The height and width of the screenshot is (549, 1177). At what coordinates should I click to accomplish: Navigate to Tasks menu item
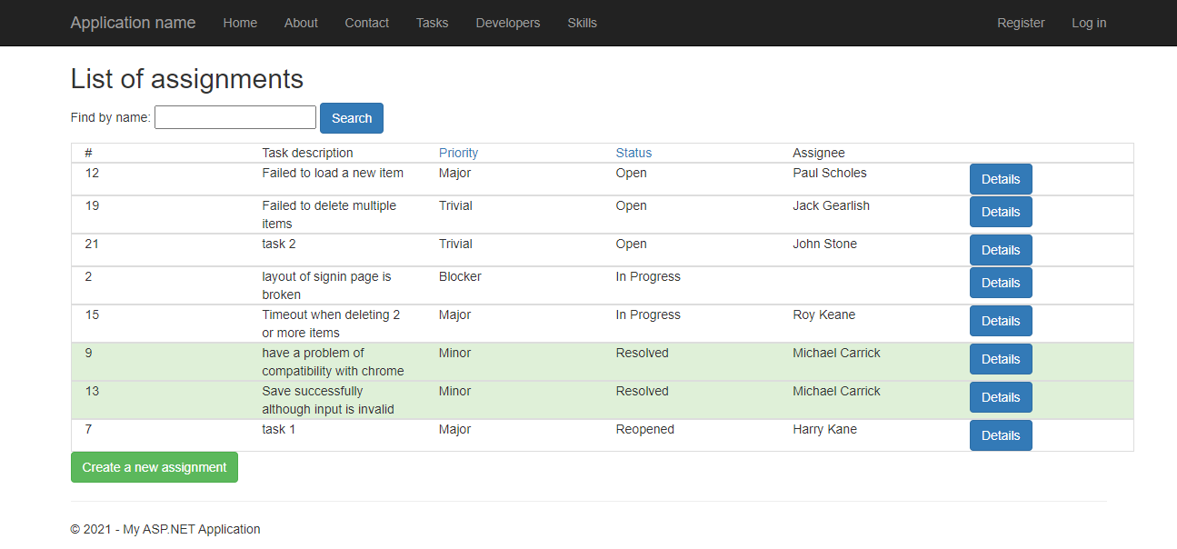point(433,23)
